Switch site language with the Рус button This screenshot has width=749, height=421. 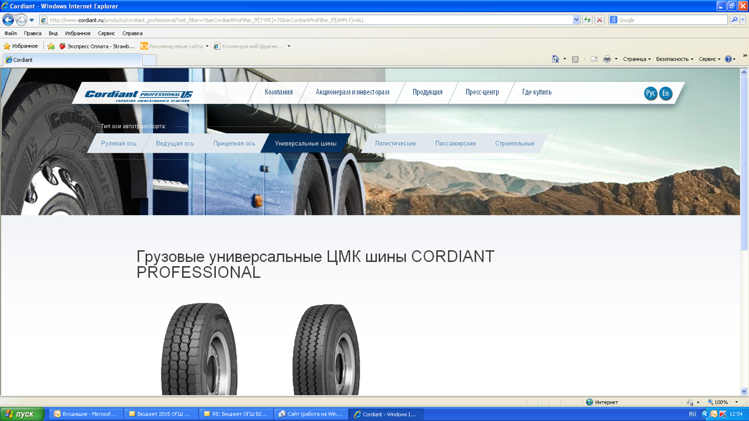click(x=651, y=94)
